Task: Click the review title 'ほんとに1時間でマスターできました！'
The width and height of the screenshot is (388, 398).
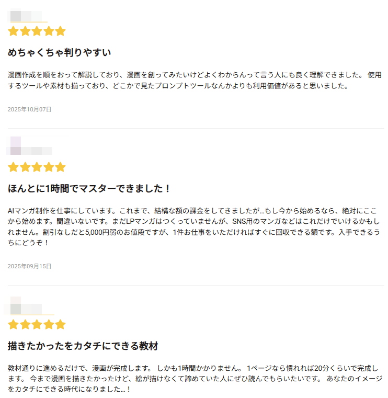Action: [x=89, y=189]
